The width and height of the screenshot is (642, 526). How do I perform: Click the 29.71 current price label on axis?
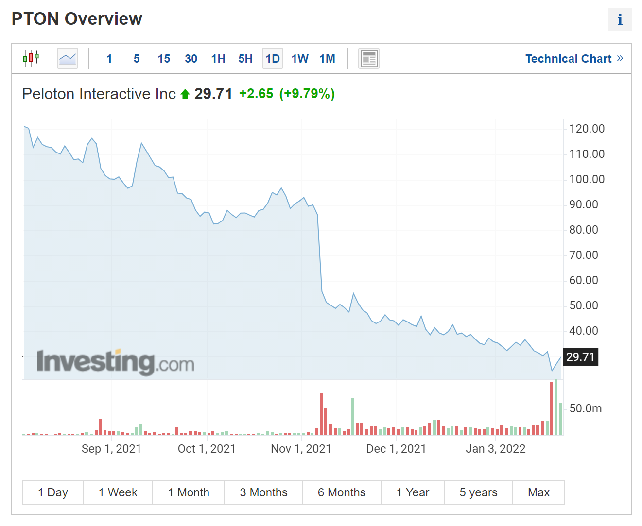point(580,357)
